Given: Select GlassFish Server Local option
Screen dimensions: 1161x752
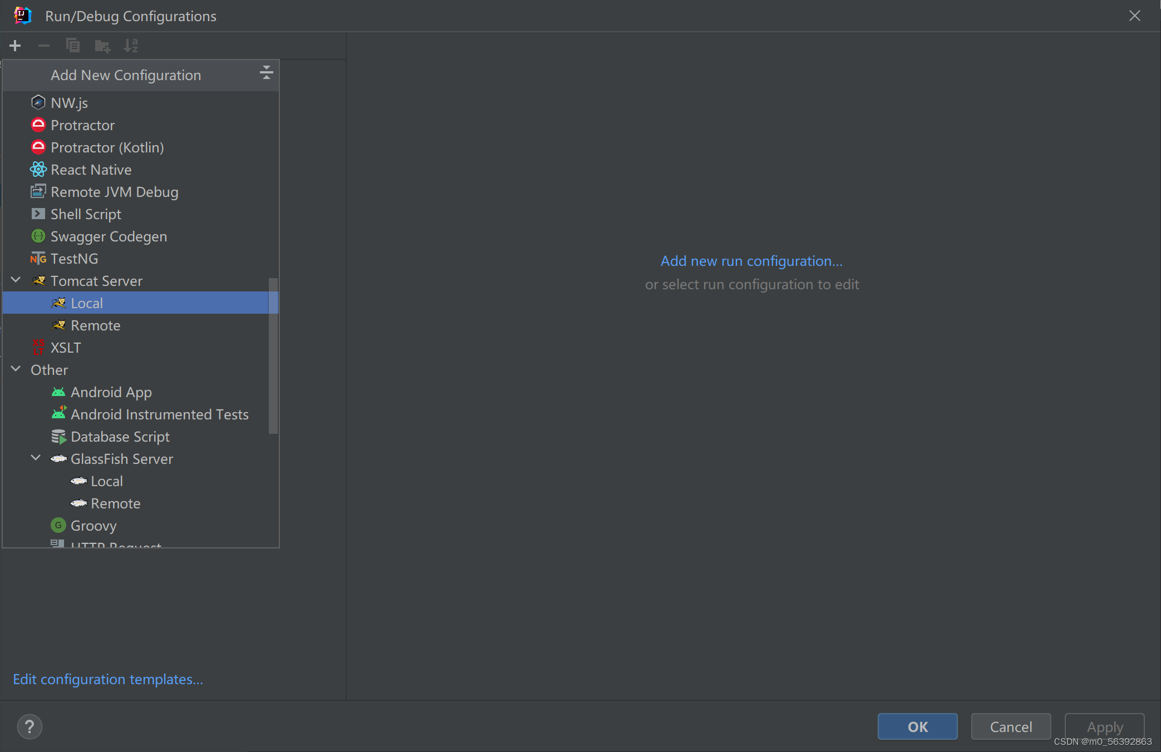Looking at the screenshot, I should pos(107,481).
